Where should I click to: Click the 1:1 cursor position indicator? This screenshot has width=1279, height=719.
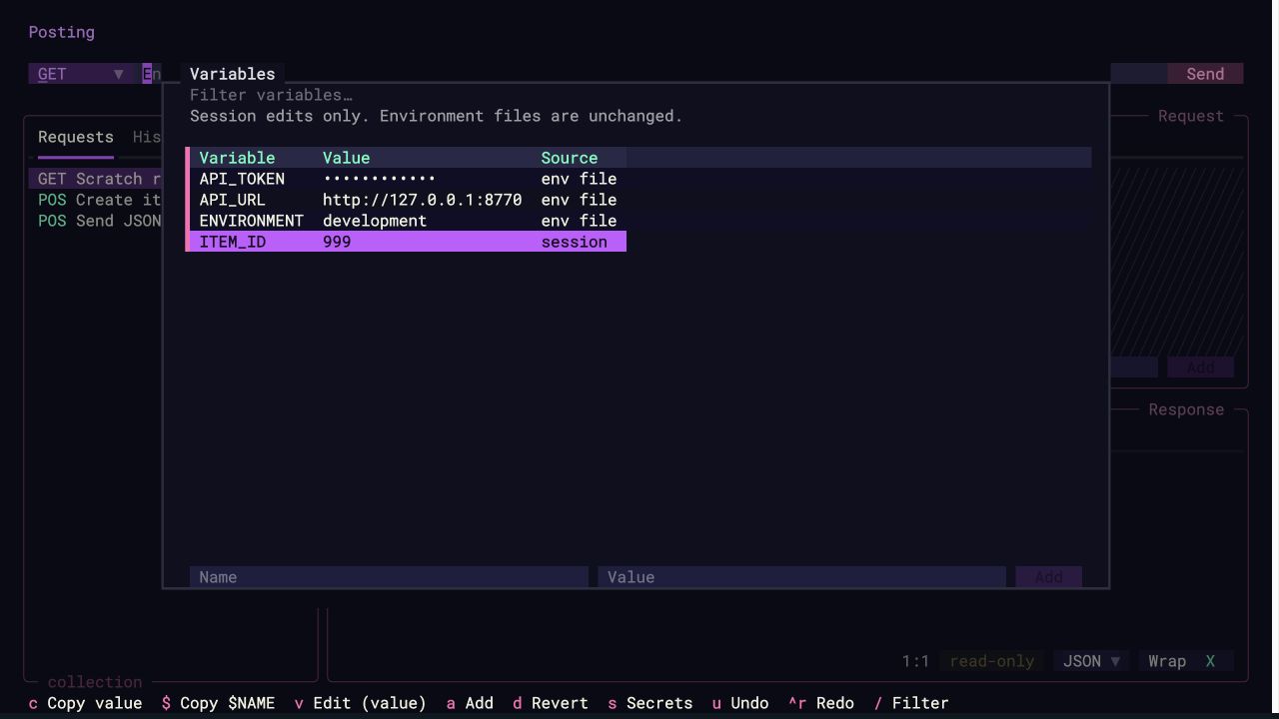coord(916,661)
